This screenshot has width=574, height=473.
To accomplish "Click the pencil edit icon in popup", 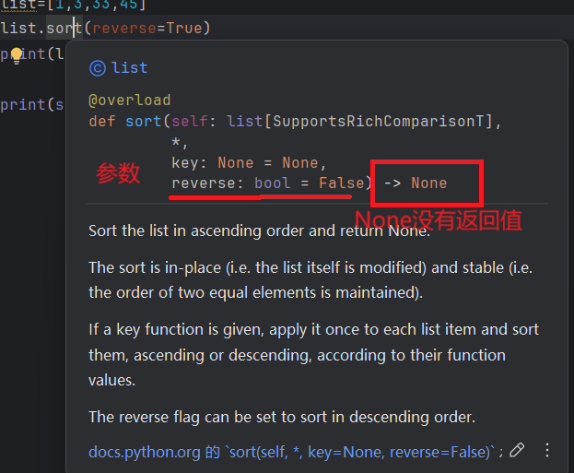I will click(517, 450).
